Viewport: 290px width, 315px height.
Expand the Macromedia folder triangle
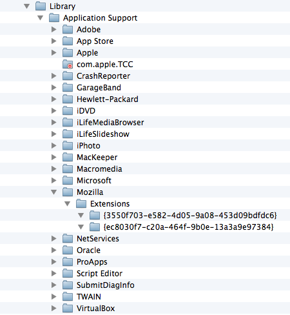pos(54,169)
